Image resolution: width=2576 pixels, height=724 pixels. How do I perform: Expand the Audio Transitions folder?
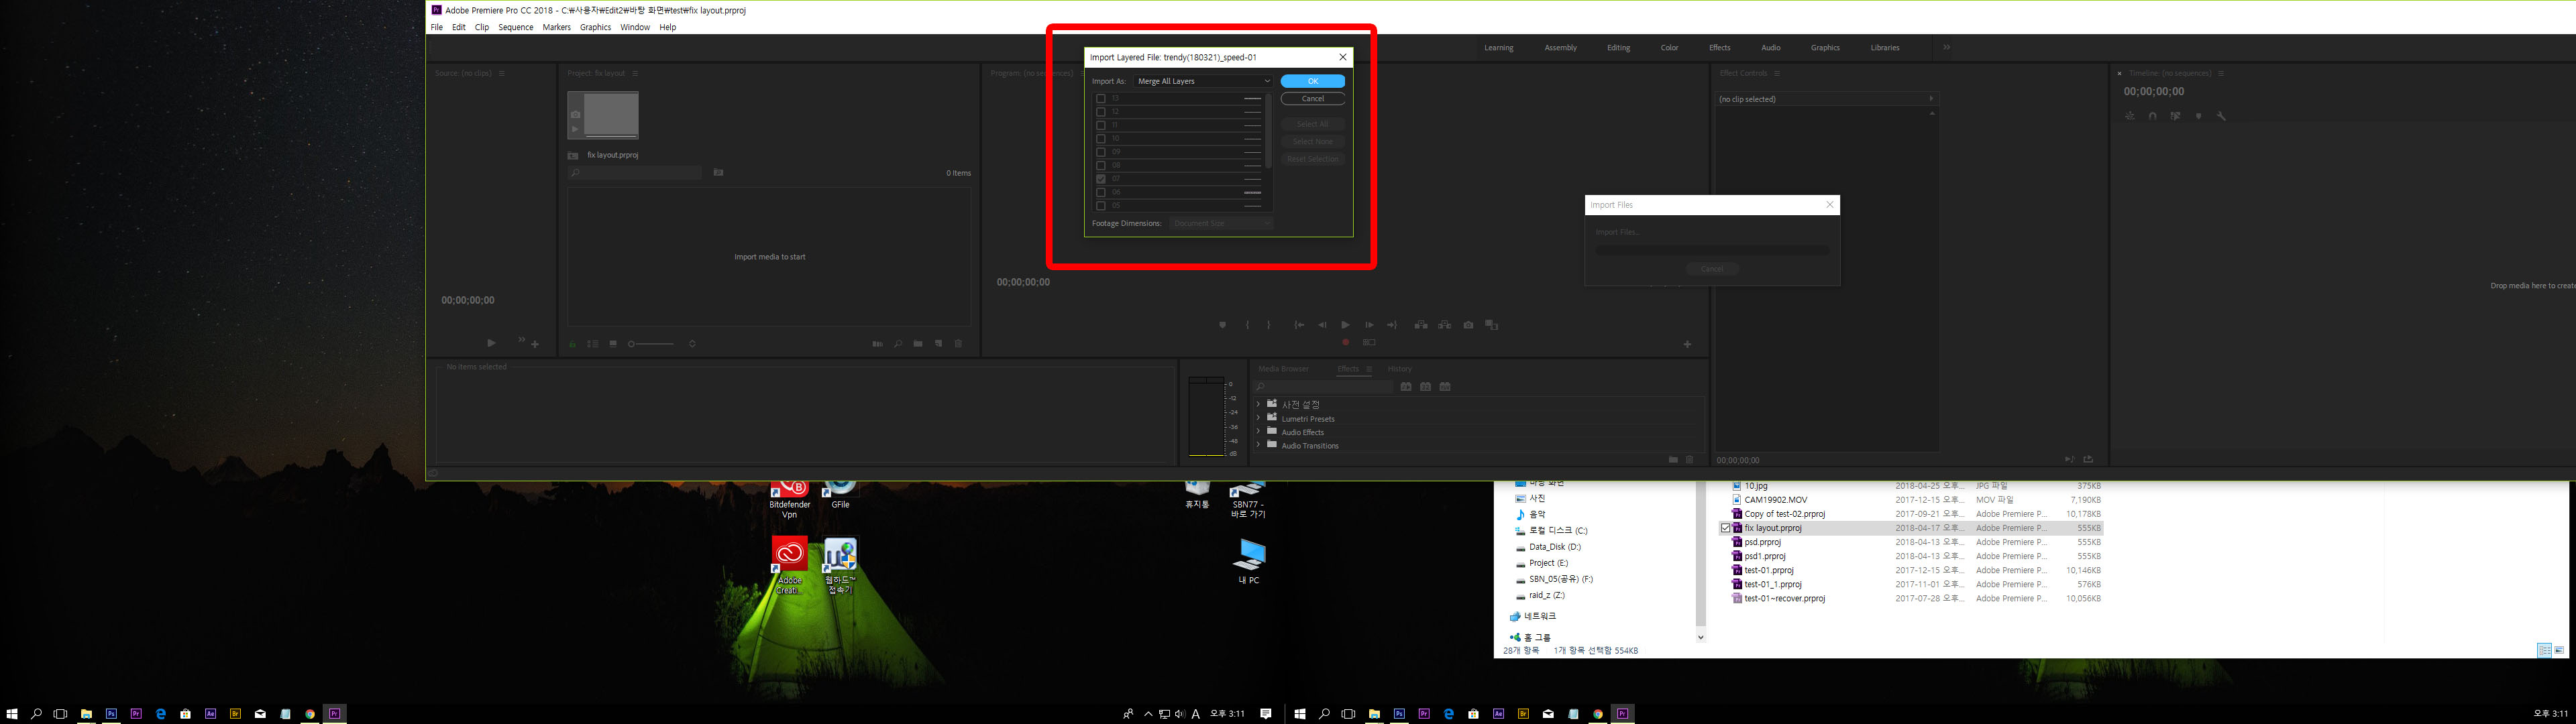pos(1258,445)
